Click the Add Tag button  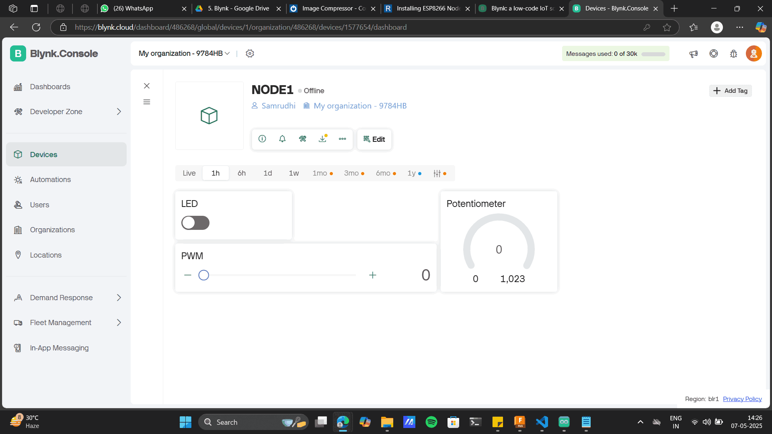tap(730, 91)
